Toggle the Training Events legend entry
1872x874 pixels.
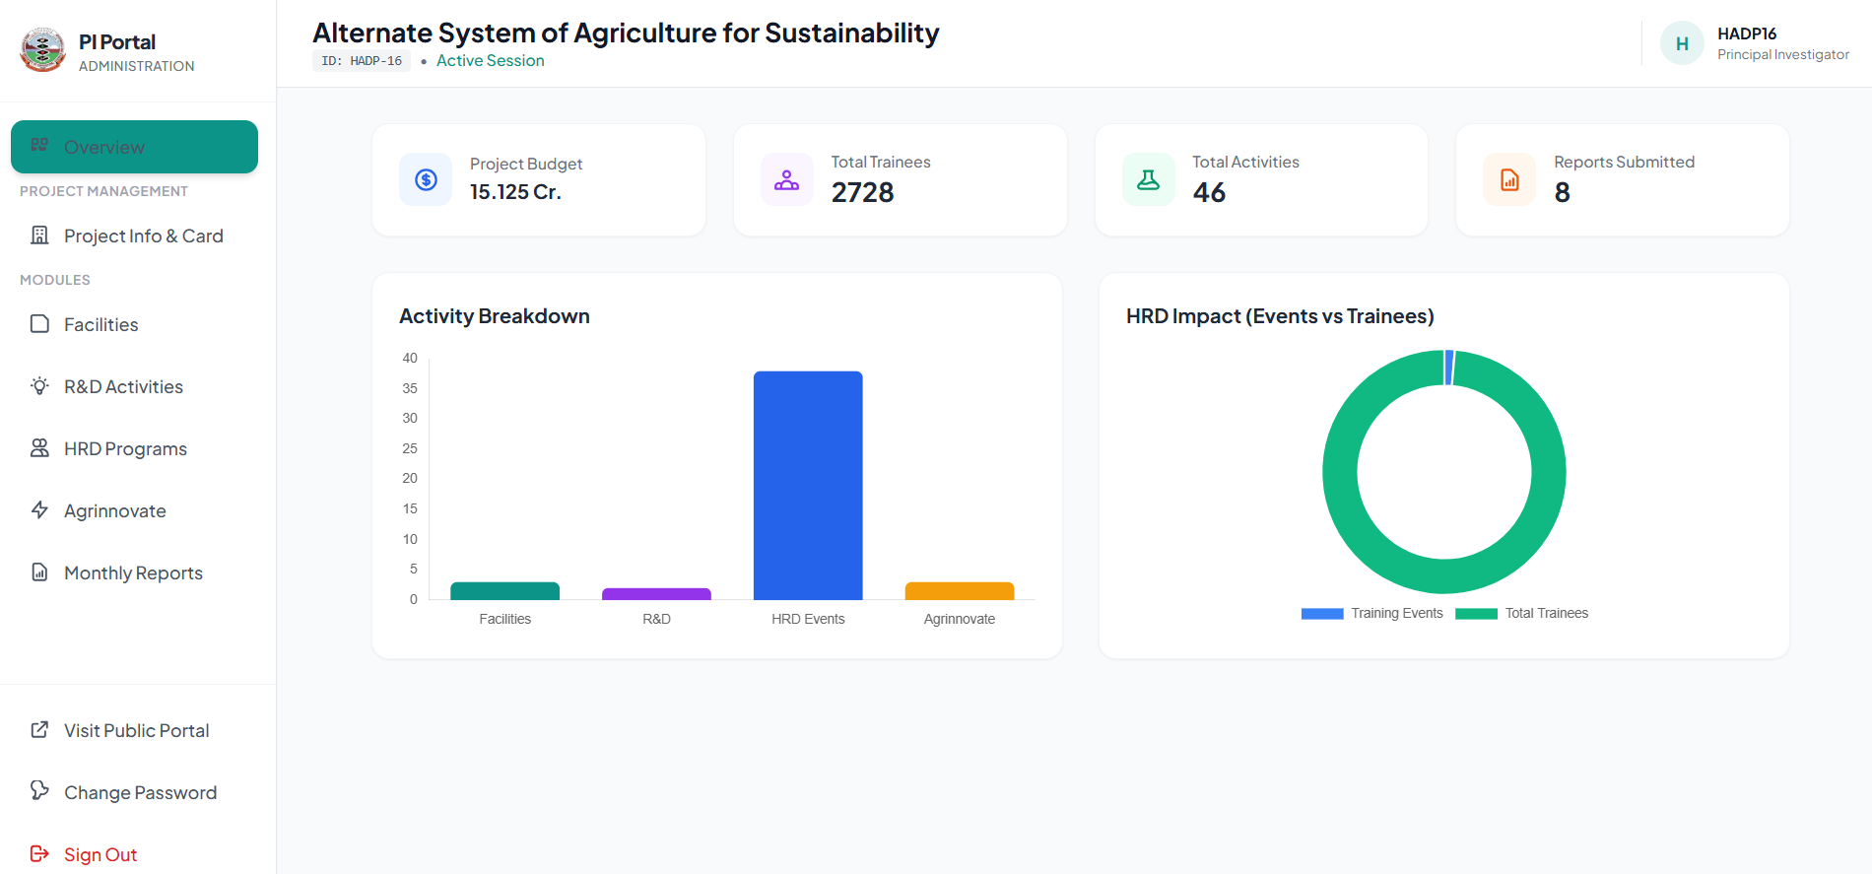pos(1373,613)
